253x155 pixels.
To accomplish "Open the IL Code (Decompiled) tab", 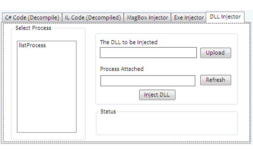I will pos(93,17).
